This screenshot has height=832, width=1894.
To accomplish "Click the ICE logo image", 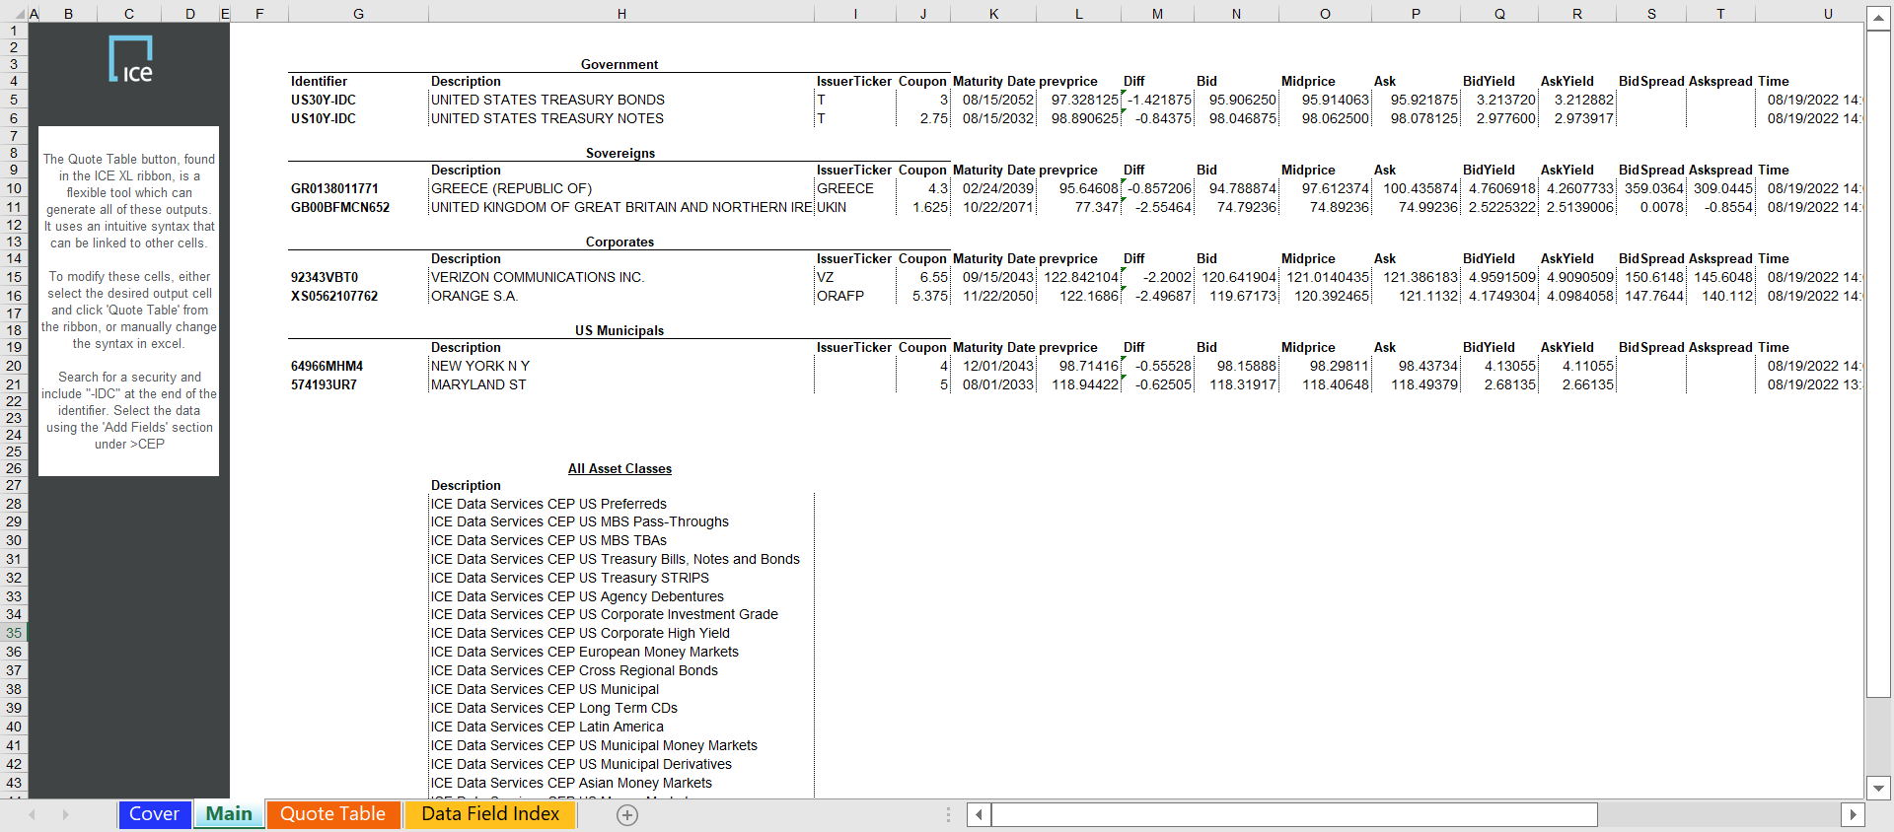I will point(130,59).
